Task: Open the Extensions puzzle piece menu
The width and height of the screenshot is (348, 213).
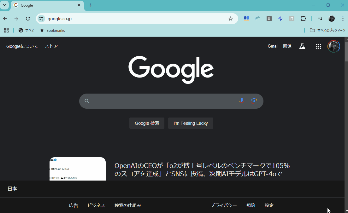Action: click(x=303, y=19)
